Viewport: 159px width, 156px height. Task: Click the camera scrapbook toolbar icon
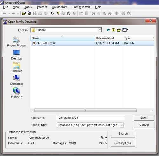63,13
